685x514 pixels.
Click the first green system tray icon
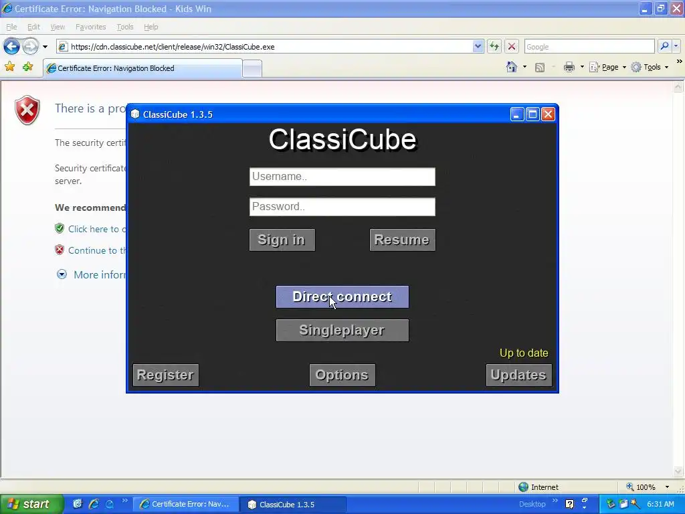pos(611,504)
